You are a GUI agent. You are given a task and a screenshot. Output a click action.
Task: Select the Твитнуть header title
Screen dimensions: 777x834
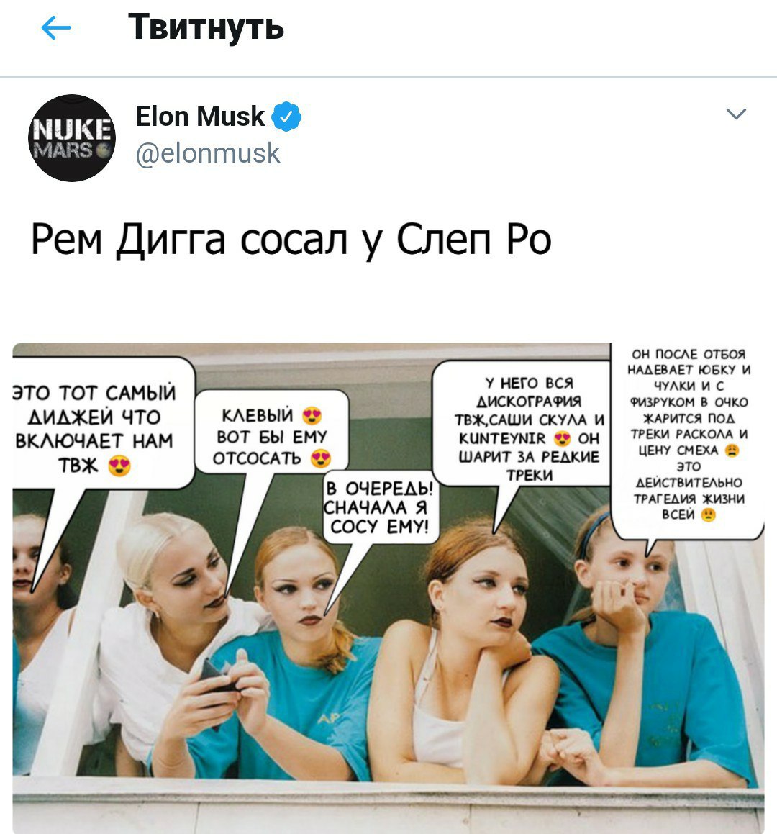(206, 27)
